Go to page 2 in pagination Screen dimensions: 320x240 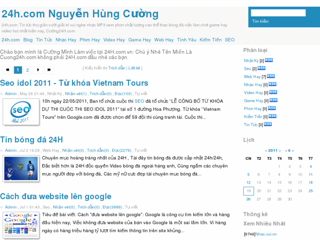tap(28, 70)
